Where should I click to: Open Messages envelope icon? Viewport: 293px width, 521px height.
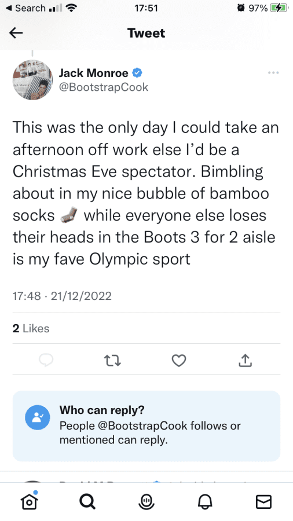264,501
